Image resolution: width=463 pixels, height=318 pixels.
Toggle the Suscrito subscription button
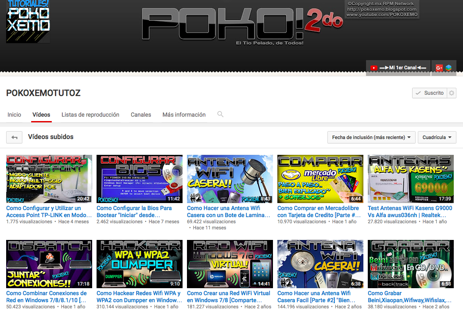430,93
